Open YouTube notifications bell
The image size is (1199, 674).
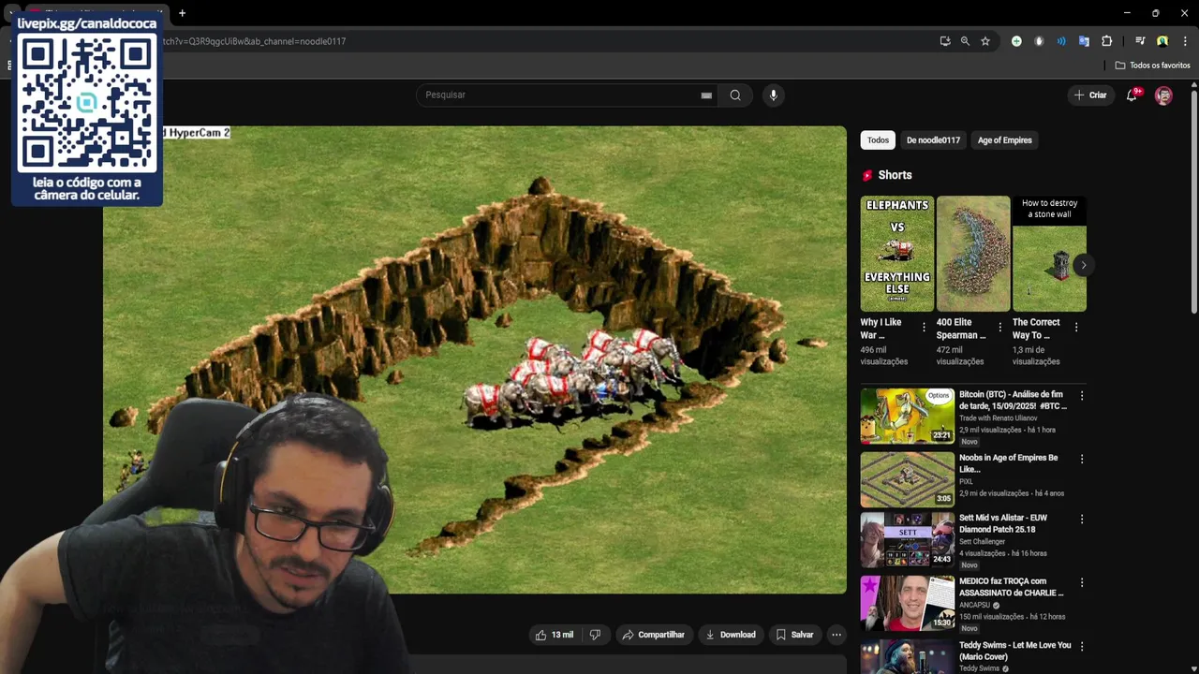(1132, 95)
